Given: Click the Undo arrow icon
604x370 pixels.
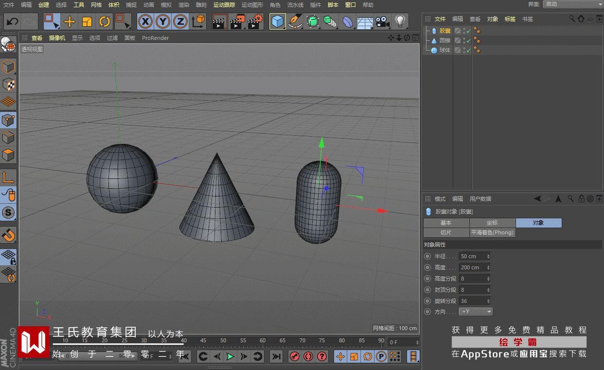Looking at the screenshot, I should point(12,21).
